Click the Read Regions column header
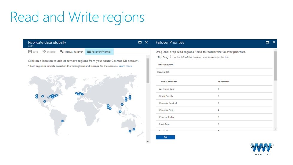 pyautogui.click(x=169, y=82)
